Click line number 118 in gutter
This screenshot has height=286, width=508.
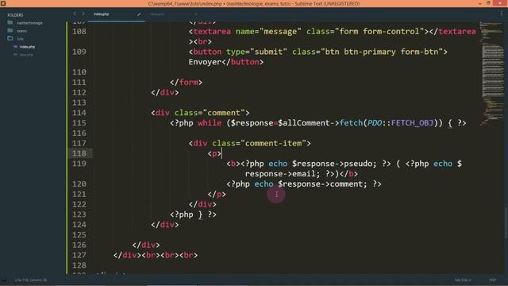[x=79, y=153]
